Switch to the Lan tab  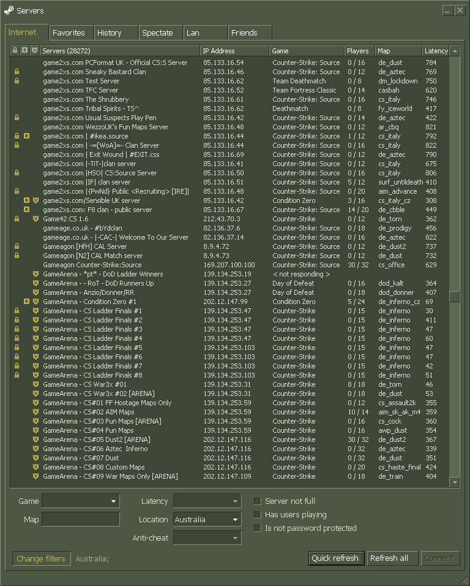click(x=206, y=33)
